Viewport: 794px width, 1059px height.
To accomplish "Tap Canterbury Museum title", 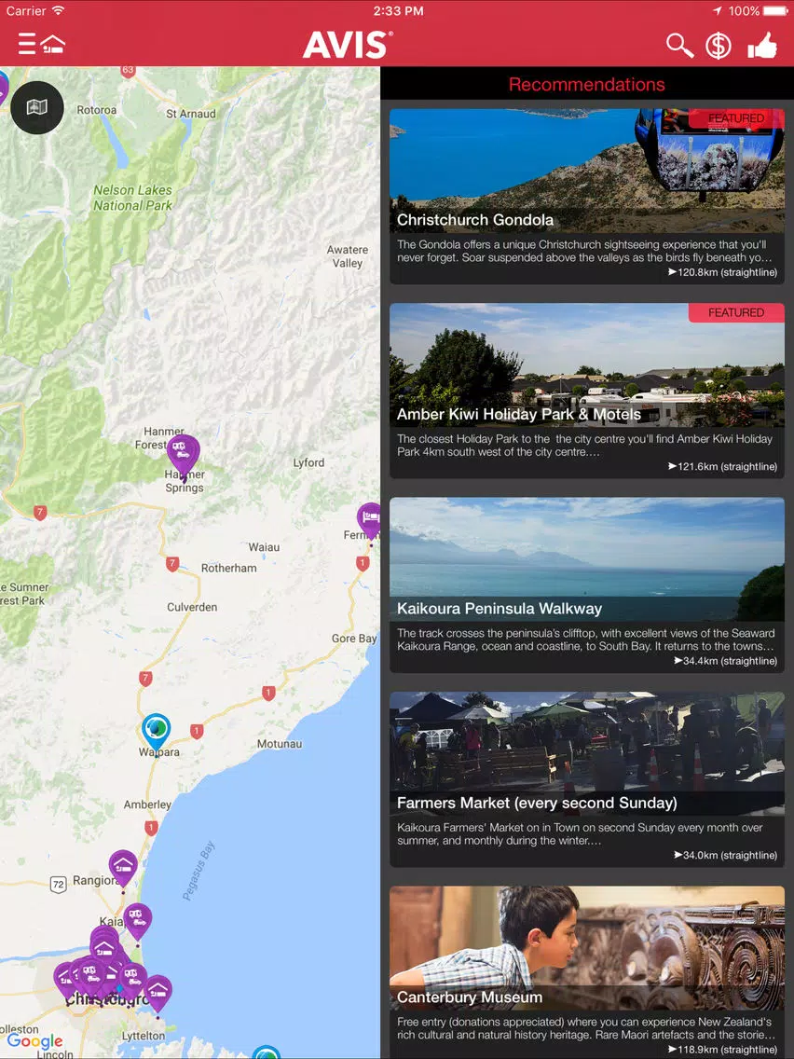I will click(470, 997).
